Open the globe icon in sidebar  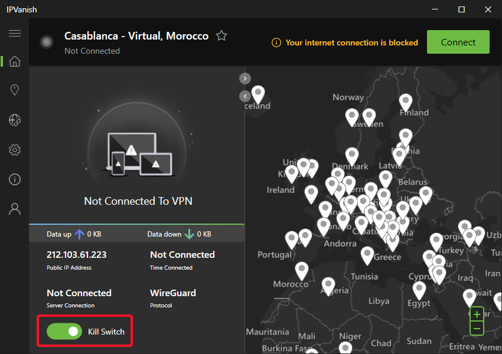(15, 120)
